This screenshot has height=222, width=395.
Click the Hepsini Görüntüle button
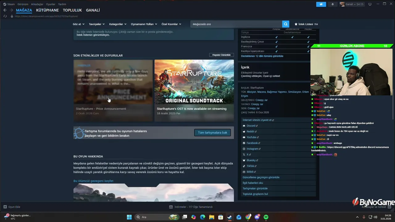[x=221, y=55]
